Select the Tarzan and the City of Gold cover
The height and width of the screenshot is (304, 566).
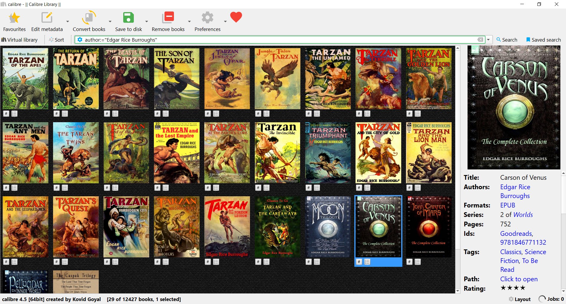coord(378,153)
